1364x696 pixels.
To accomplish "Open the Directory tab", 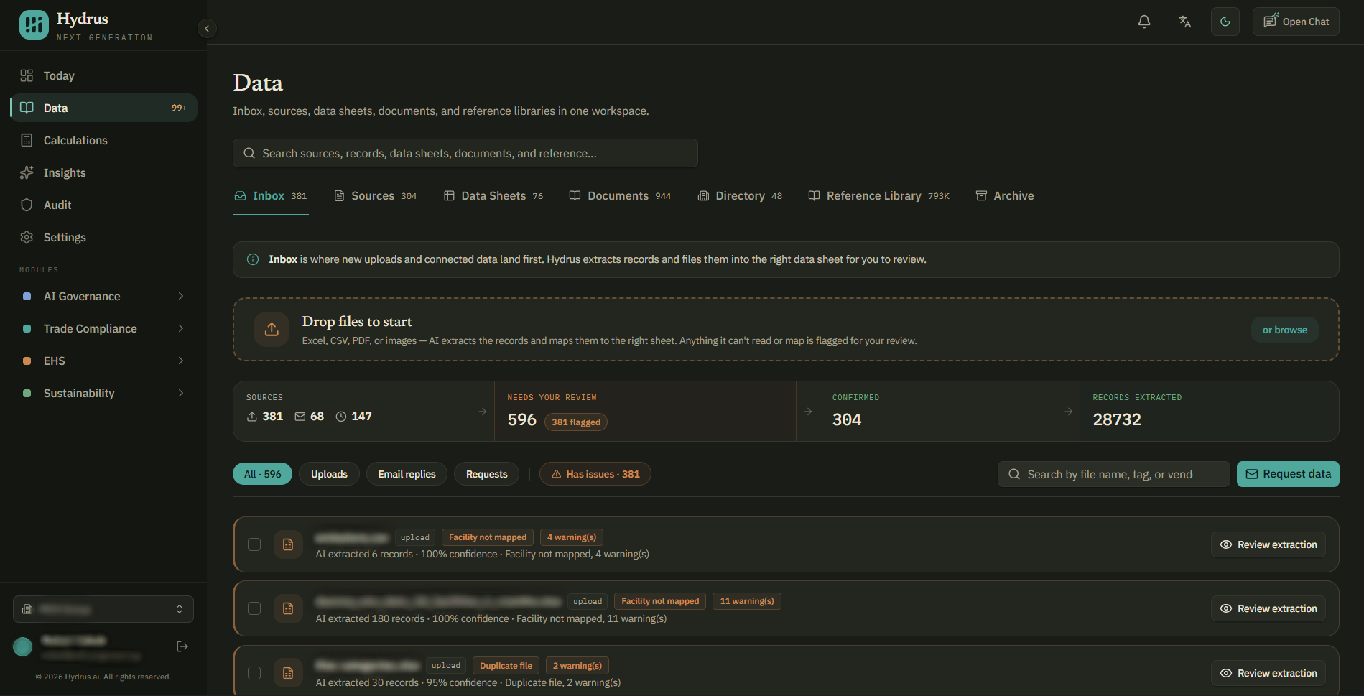I will click(740, 196).
